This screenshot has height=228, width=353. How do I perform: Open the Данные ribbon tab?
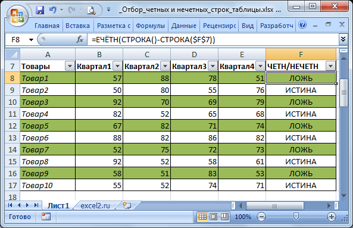(184, 26)
